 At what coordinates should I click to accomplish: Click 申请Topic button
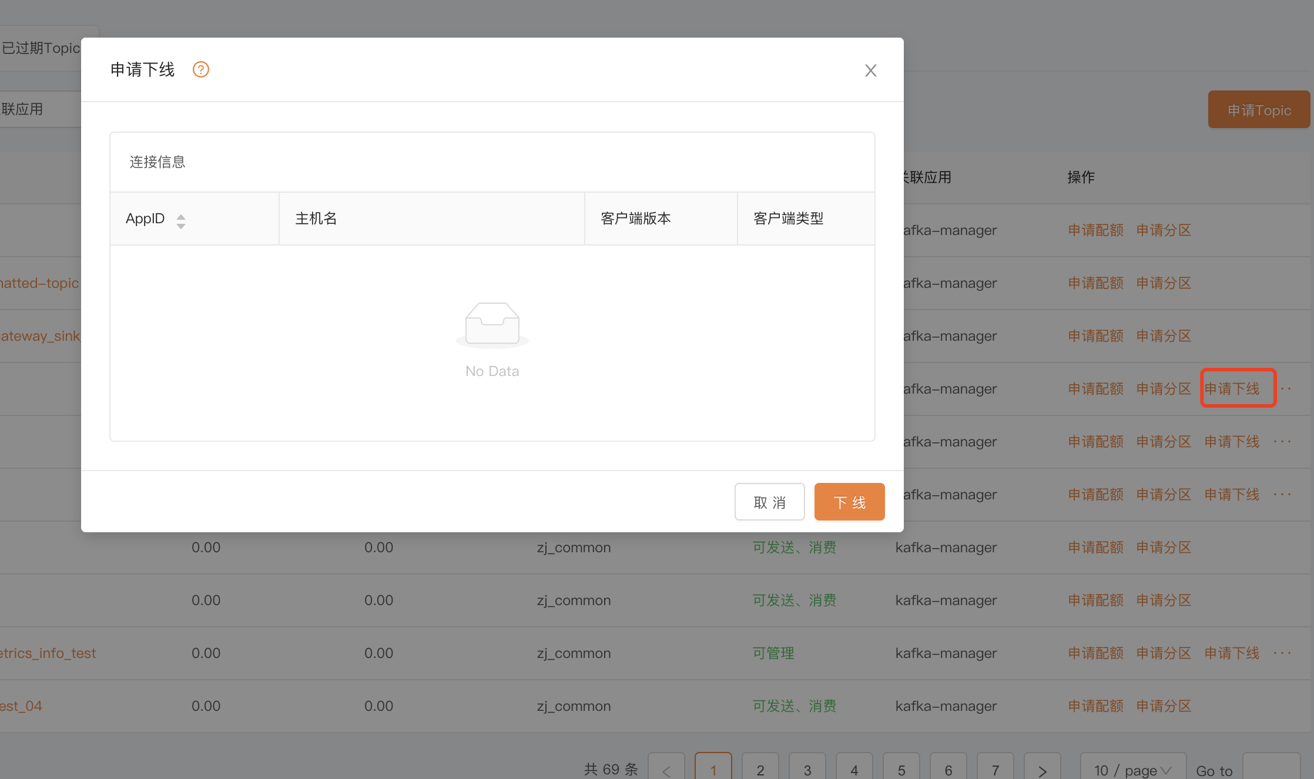point(1259,110)
